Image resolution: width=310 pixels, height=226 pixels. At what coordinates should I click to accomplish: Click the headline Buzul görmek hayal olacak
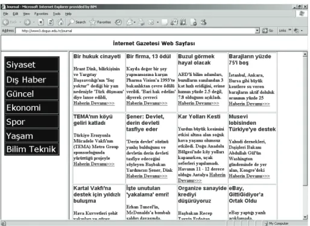[196, 60]
